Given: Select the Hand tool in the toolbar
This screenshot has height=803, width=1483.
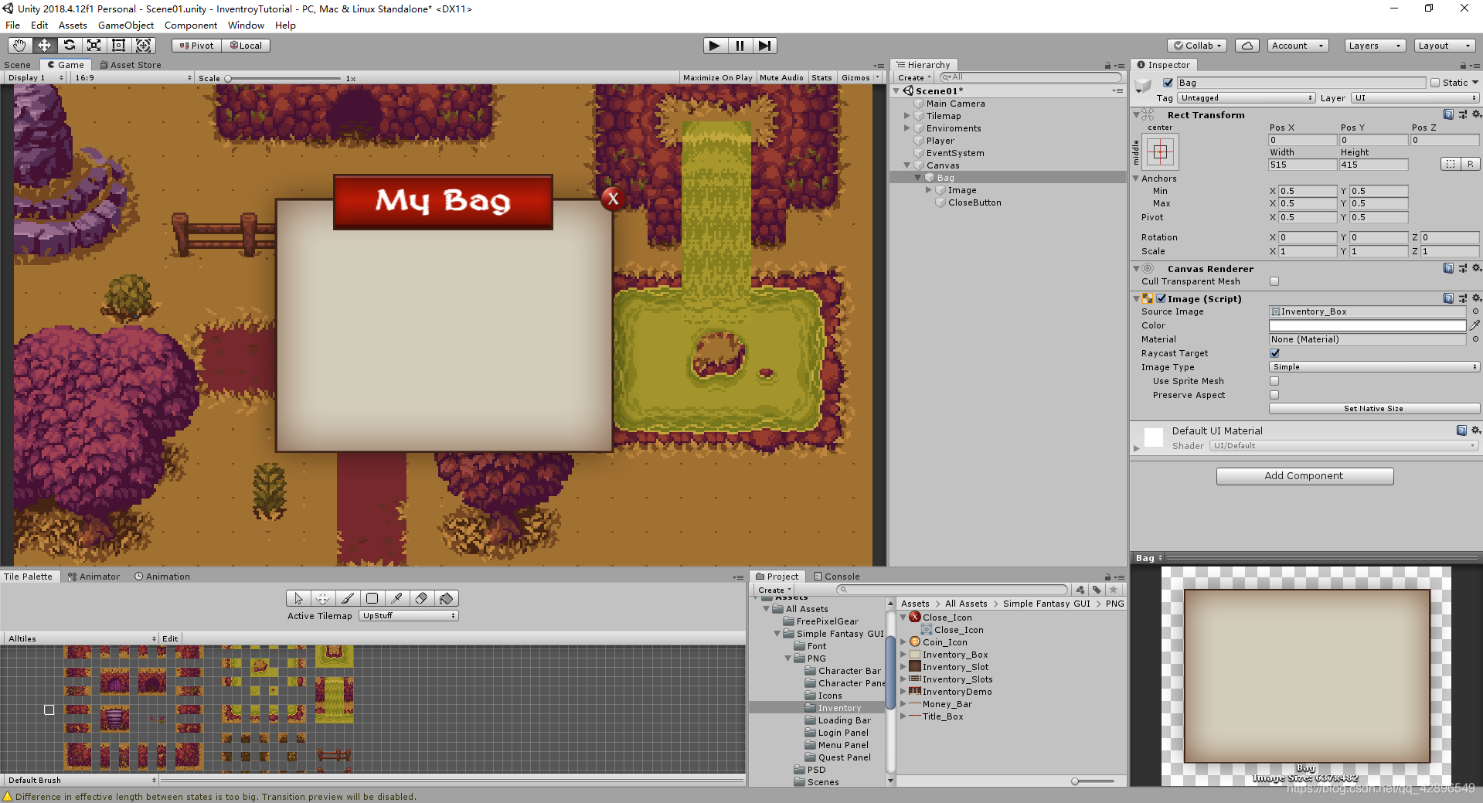Looking at the screenshot, I should 19,46.
